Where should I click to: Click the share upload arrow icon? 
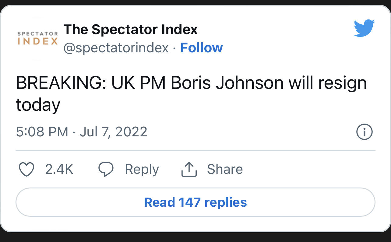(189, 169)
